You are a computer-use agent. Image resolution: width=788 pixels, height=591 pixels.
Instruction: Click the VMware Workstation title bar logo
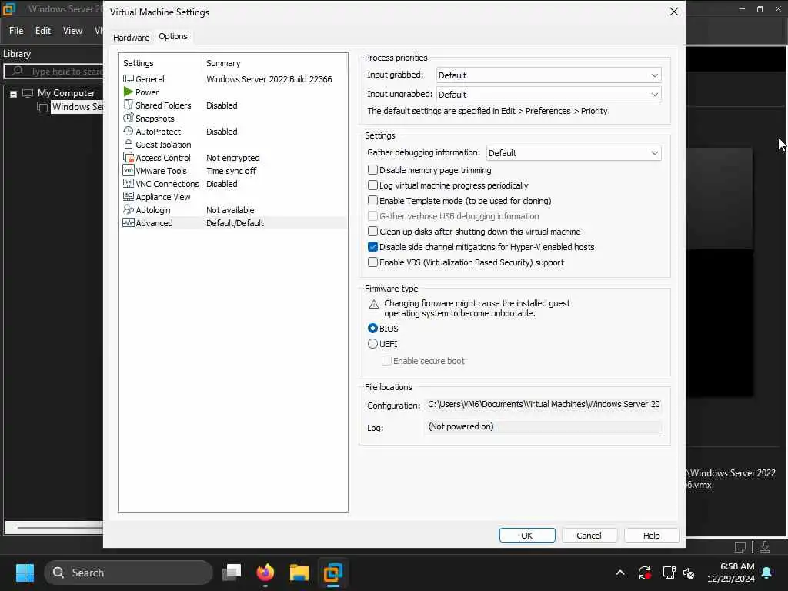9,9
